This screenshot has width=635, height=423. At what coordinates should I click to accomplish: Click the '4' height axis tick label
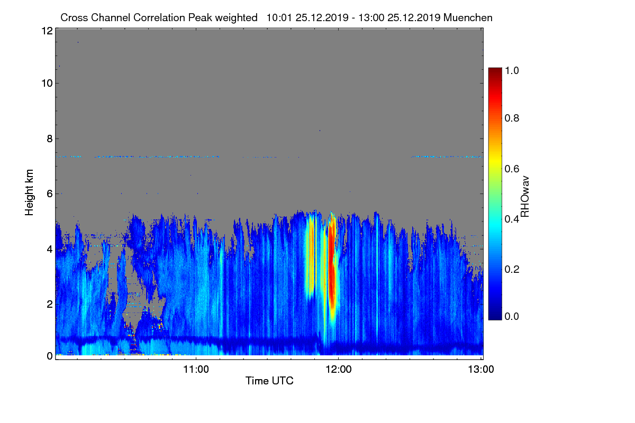49,249
